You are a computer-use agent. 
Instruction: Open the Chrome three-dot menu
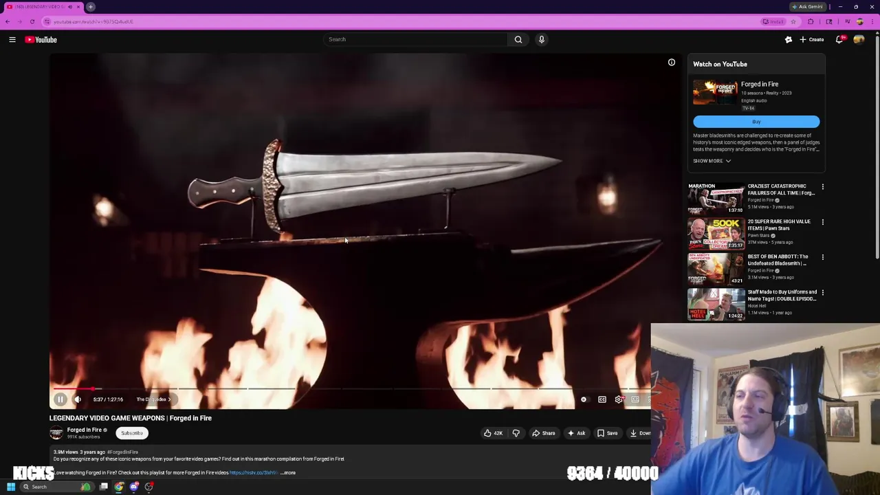click(874, 22)
